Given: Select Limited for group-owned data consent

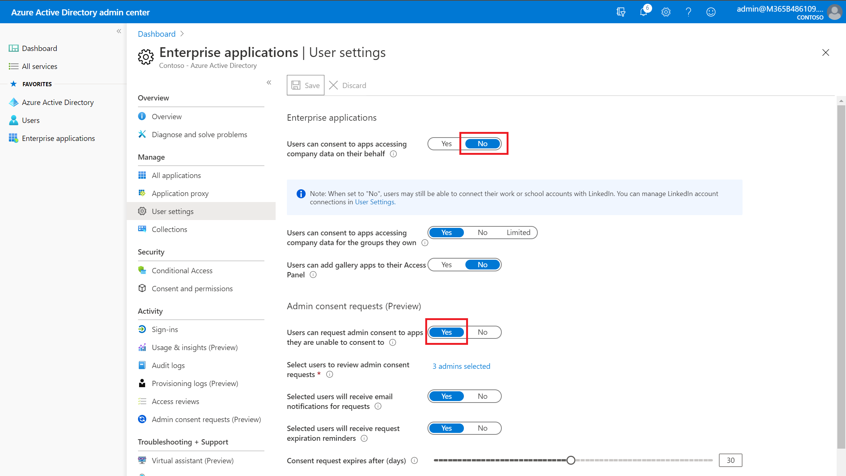Looking at the screenshot, I should tap(518, 232).
